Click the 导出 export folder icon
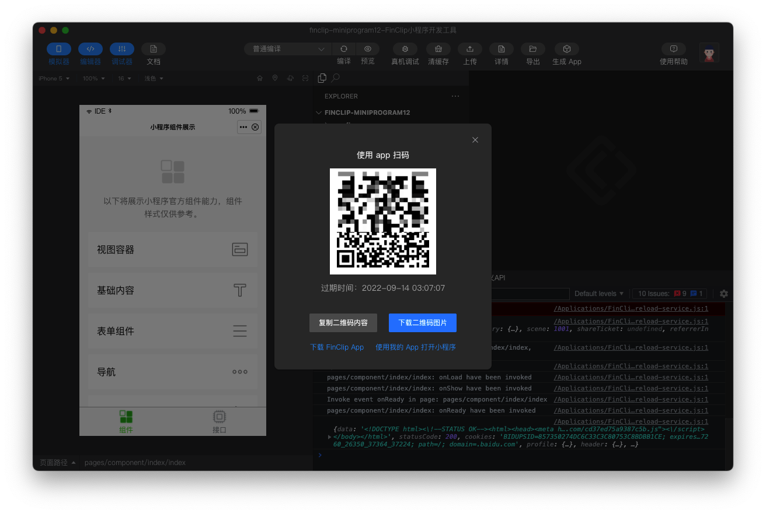Viewport: 766px width, 514px height. (533, 50)
